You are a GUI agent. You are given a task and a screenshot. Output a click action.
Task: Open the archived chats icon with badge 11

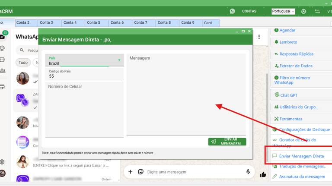(3, 36)
